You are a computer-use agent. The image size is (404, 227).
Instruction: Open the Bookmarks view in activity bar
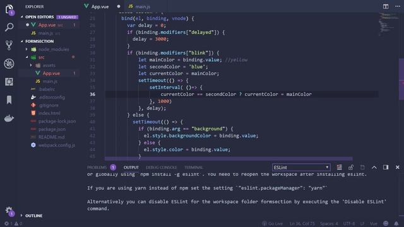[9, 100]
